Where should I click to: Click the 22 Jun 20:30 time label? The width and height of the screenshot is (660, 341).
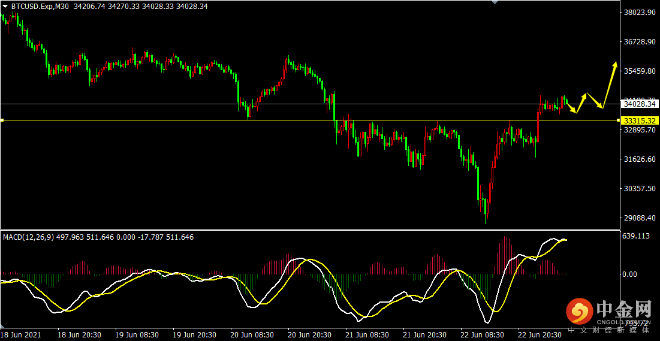tap(541, 334)
